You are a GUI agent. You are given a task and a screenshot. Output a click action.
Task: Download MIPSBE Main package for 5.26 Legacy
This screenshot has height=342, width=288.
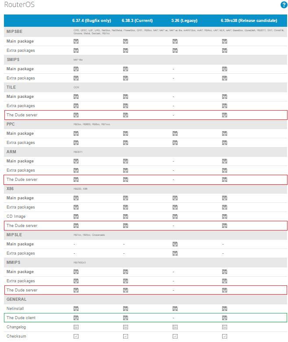(x=175, y=41)
